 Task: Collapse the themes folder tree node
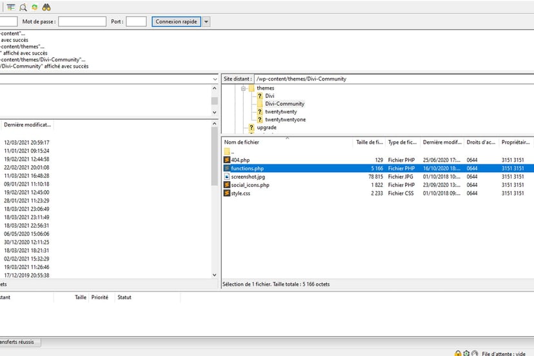(x=244, y=88)
